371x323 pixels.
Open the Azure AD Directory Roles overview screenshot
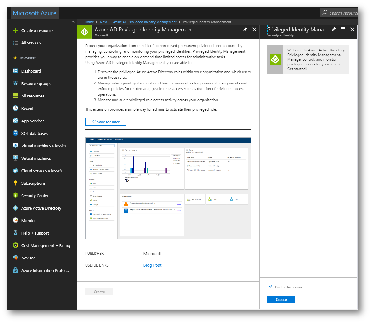click(168, 188)
